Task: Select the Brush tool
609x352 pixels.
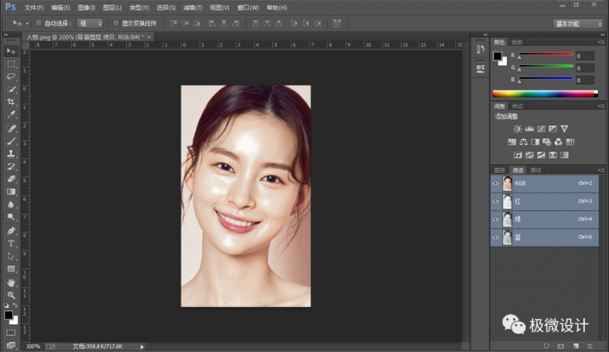Action: pyautogui.click(x=12, y=140)
